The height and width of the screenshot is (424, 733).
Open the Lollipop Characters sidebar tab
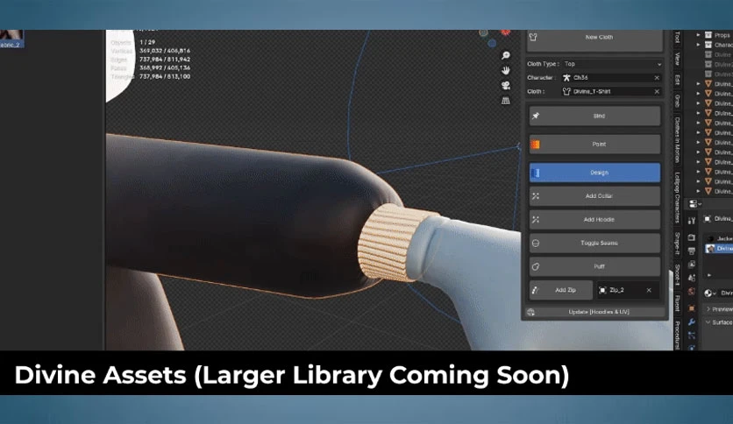pos(677,197)
